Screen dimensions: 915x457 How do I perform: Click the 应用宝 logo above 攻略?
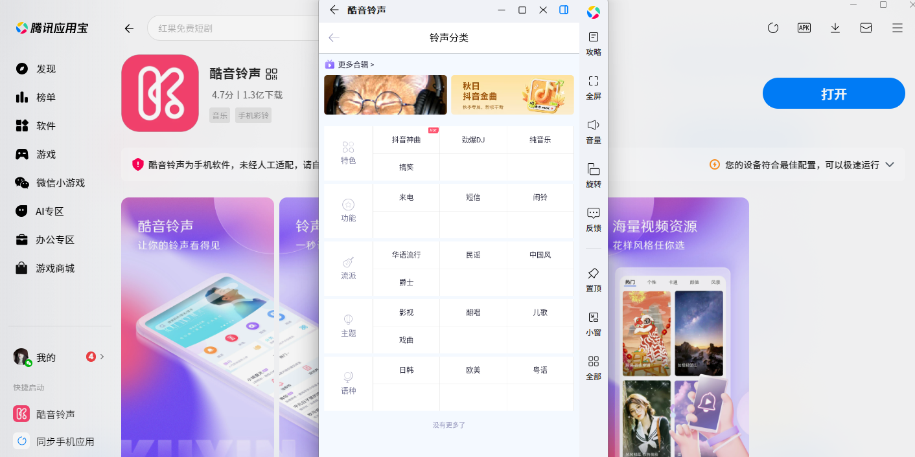pos(593,12)
